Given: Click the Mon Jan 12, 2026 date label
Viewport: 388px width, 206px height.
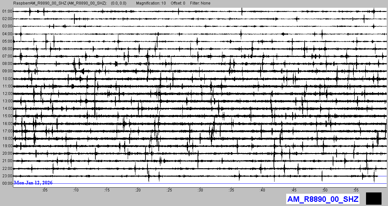Looking at the screenshot, I should tap(33, 183).
